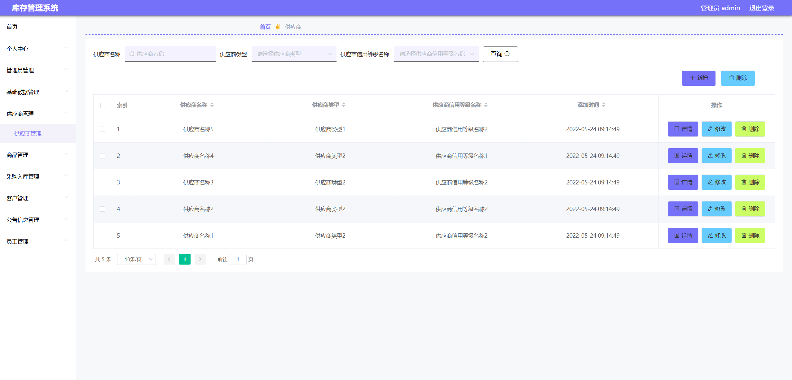Open the 供应商信用等级名称 filter dropdown
Viewport: 792px width, 380px height.
coord(436,54)
